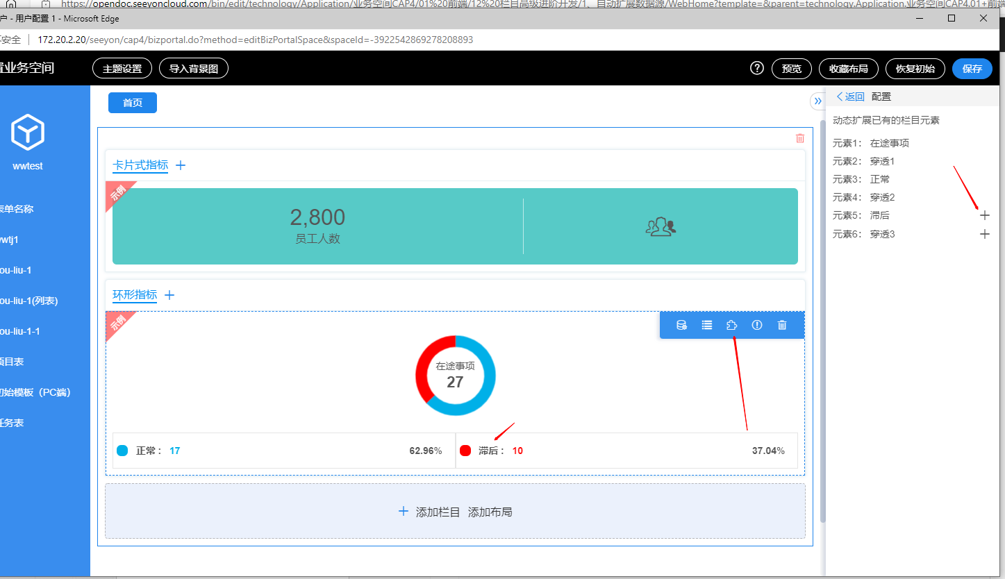Select the 首页 tab
This screenshot has width=1005, height=579.
133,103
